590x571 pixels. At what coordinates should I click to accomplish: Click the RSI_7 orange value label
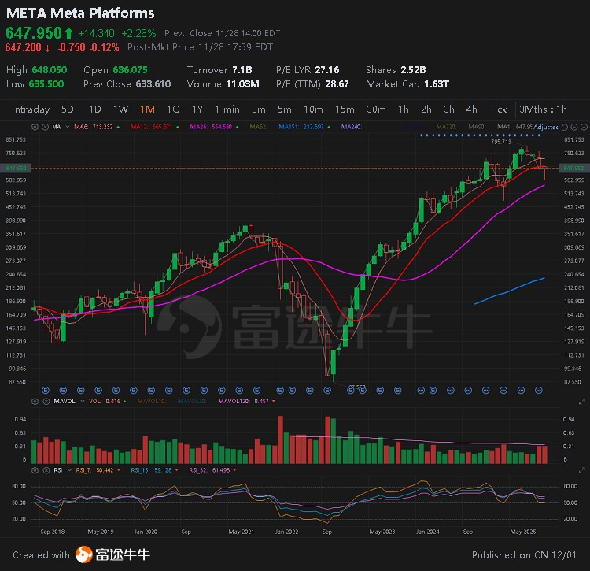click(90, 469)
